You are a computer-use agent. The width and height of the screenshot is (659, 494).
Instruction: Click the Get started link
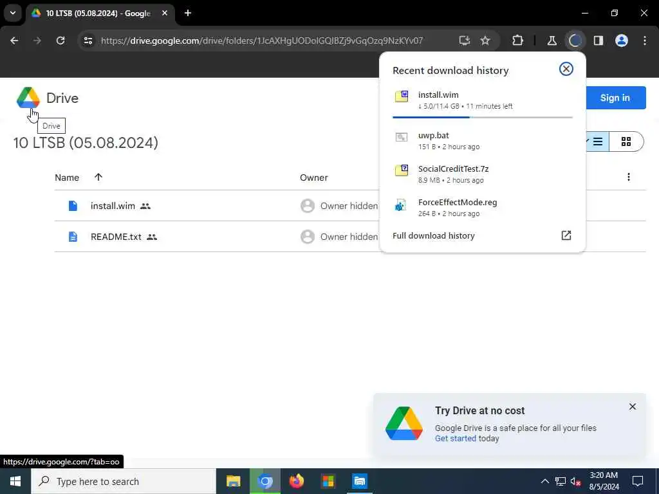pos(456,439)
